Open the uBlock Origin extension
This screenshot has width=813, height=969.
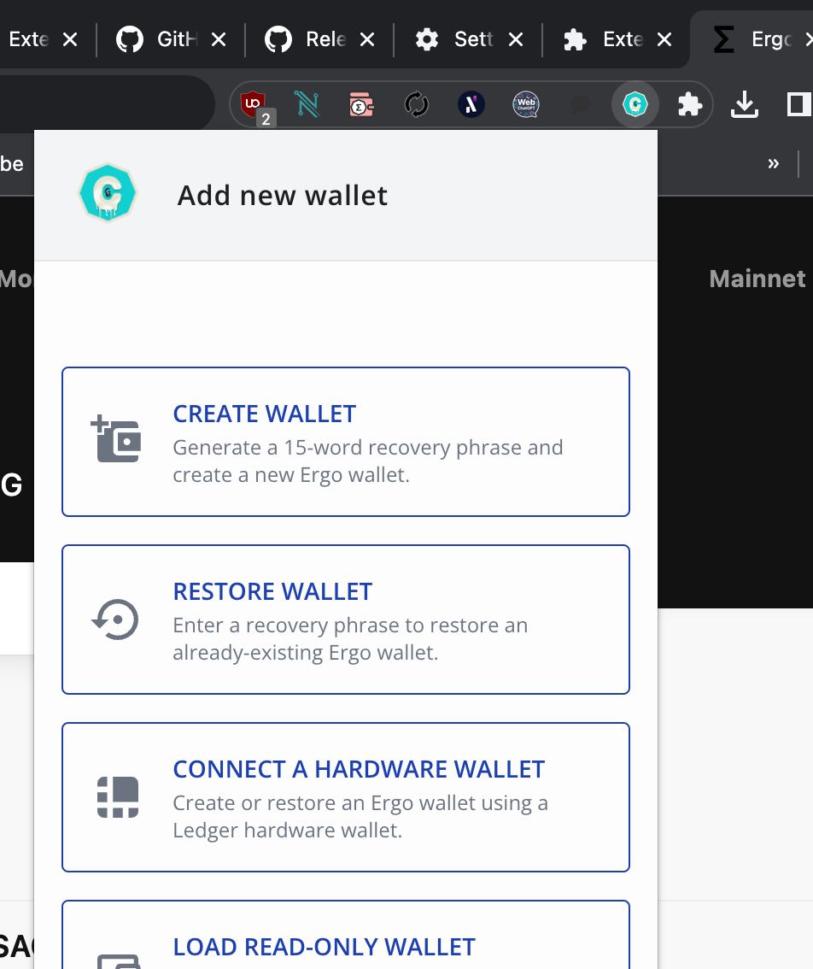tap(253, 104)
